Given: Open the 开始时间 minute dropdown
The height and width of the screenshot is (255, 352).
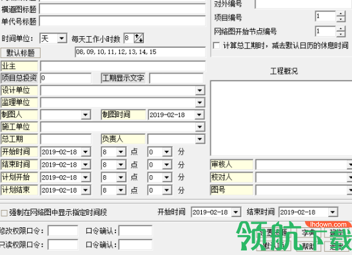Looking at the screenshot, I should coord(167,152).
